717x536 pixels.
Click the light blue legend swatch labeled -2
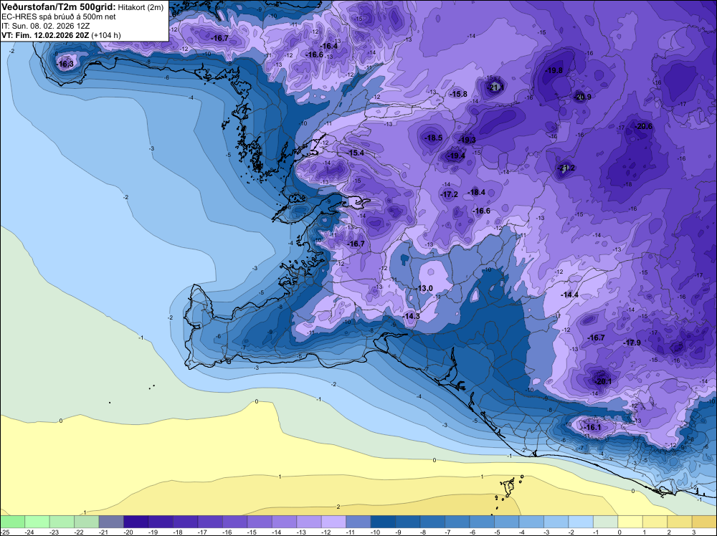[580, 522]
